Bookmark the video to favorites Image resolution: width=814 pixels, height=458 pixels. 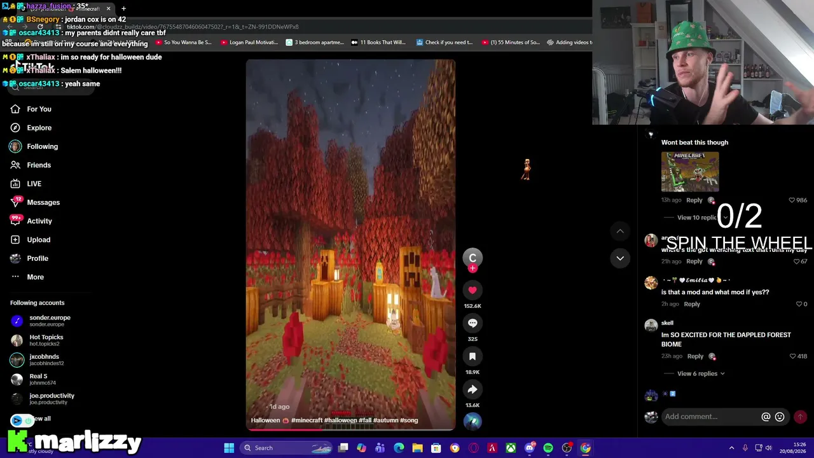(x=473, y=356)
